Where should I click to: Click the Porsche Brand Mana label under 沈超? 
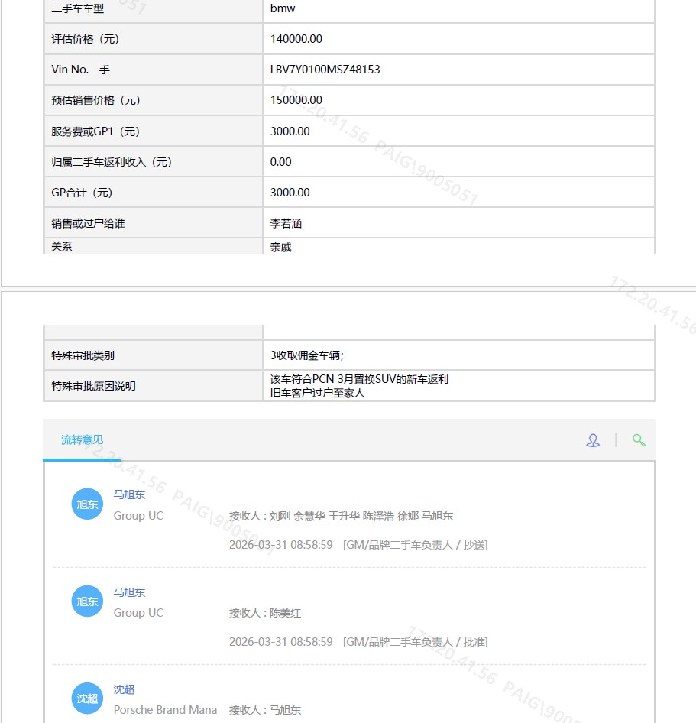click(165, 710)
